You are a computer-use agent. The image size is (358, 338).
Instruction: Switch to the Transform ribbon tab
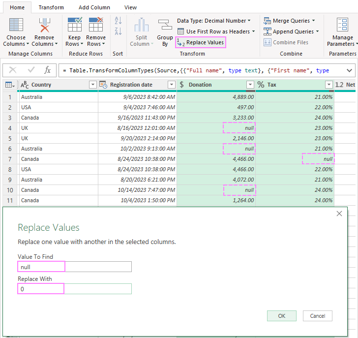(51, 7)
